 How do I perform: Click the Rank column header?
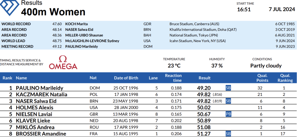coord(8,78)
